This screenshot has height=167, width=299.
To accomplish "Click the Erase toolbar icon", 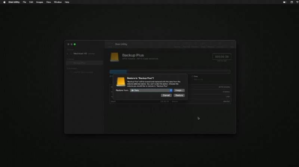I will coord(203,45).
